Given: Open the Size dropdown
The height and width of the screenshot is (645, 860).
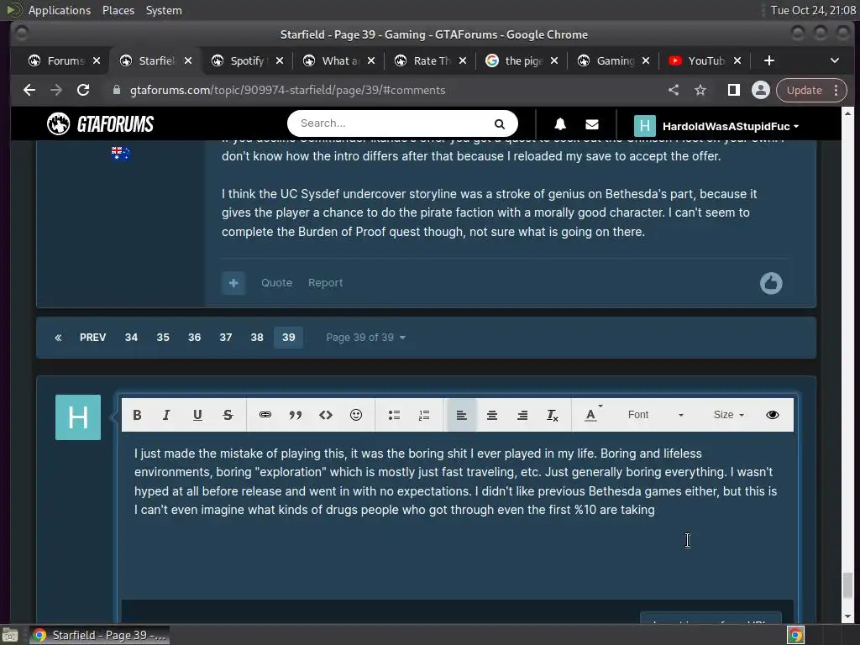Looking at the screenshot, I should pyautogui.click(x=729, y=415).
